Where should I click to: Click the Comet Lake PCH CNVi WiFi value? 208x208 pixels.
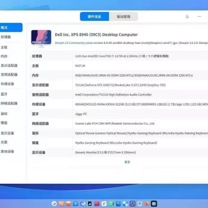(115, 124)
